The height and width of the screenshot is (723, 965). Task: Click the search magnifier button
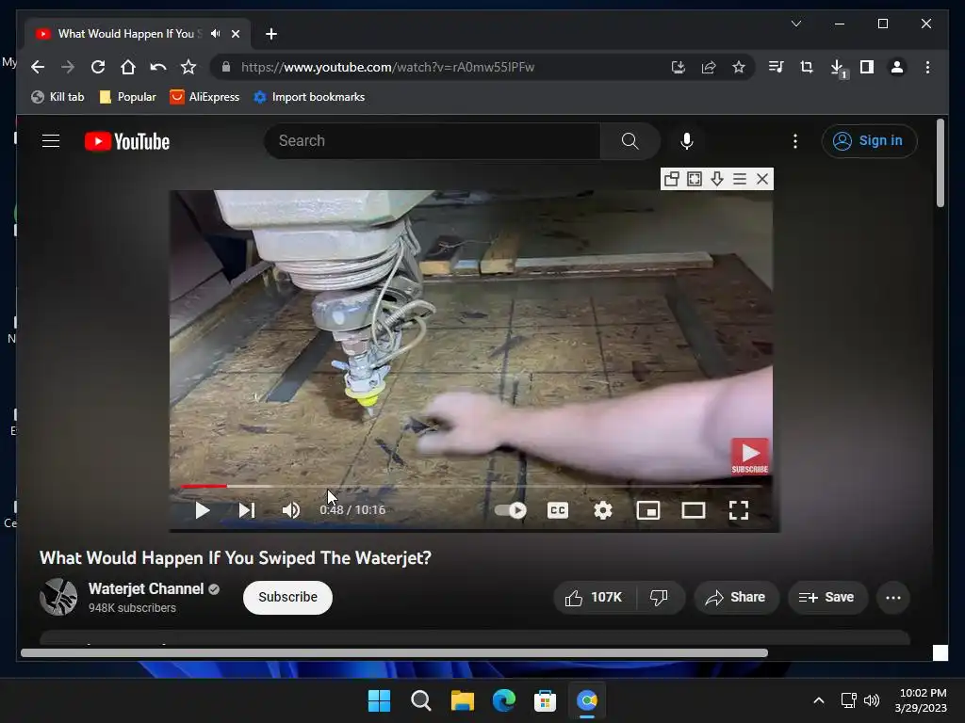[x=630, y=141]
